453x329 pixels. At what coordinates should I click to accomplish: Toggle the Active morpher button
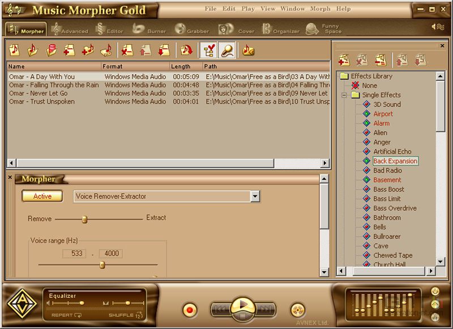42,196
